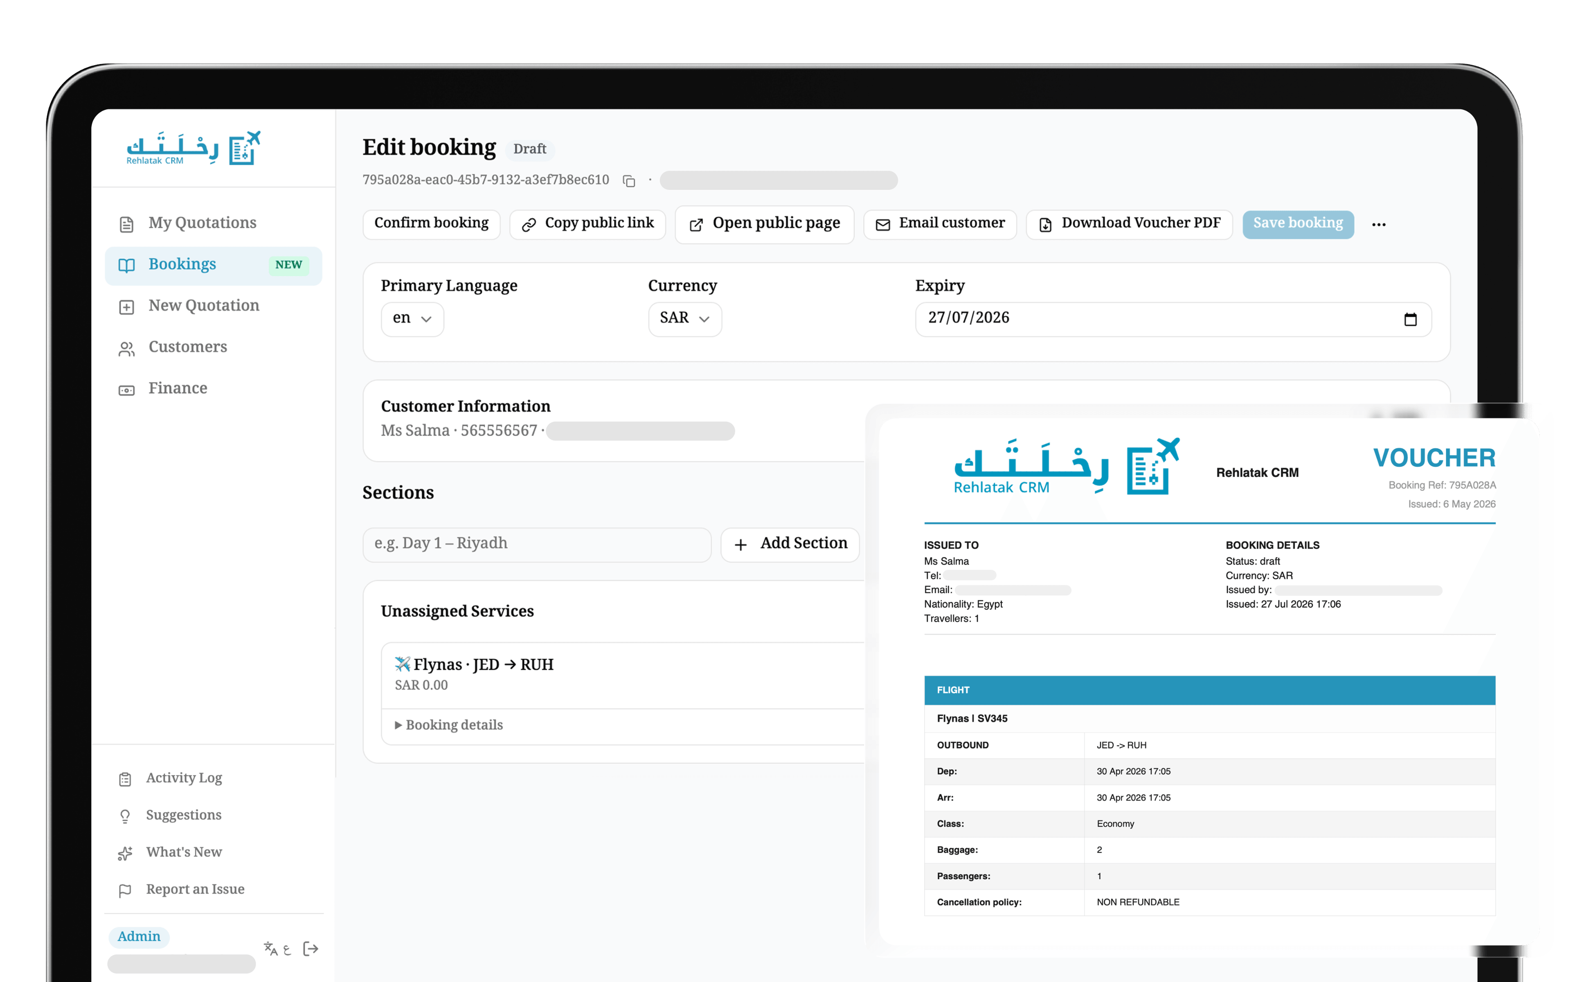Click Booking Ref 795A028A in voucher
The width and height of the screenshot is (1571, 982).
coord(1442,485)
